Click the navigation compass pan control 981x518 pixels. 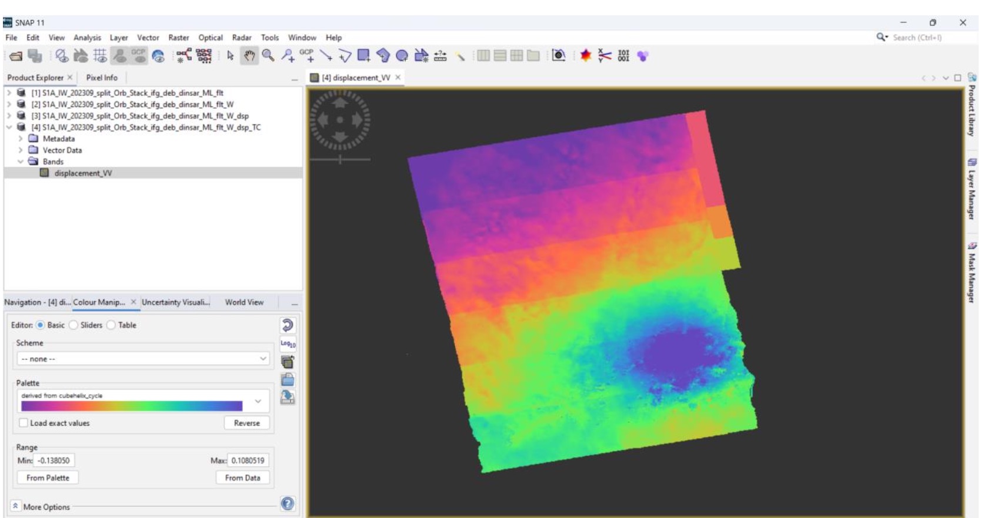340,120
